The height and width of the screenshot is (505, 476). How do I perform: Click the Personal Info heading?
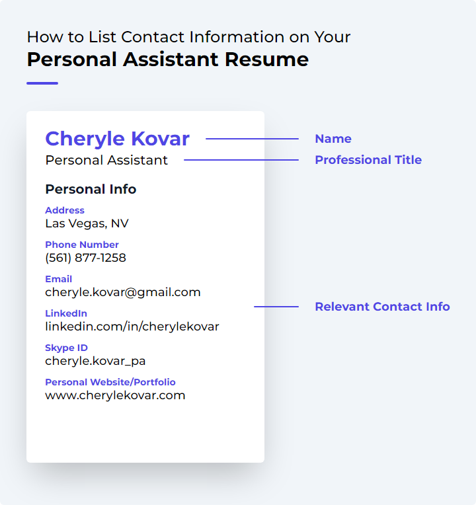[x=91, y=189]
